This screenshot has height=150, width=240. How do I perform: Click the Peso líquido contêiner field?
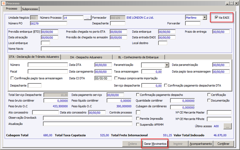pos(119,100)
